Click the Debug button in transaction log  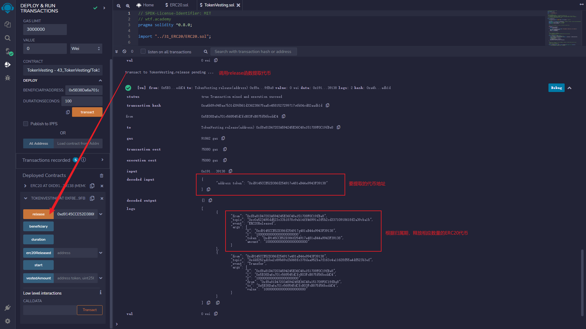[556, 87]
